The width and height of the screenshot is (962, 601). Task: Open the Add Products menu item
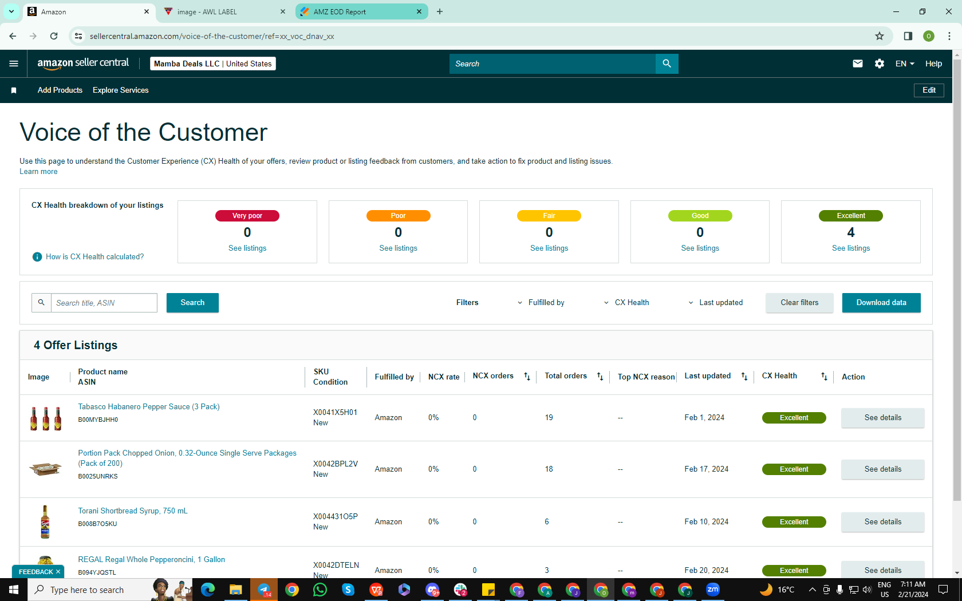[x=60, y=90]
